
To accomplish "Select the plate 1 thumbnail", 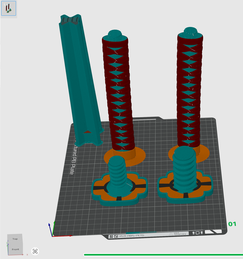I will (x=9, y=9).
